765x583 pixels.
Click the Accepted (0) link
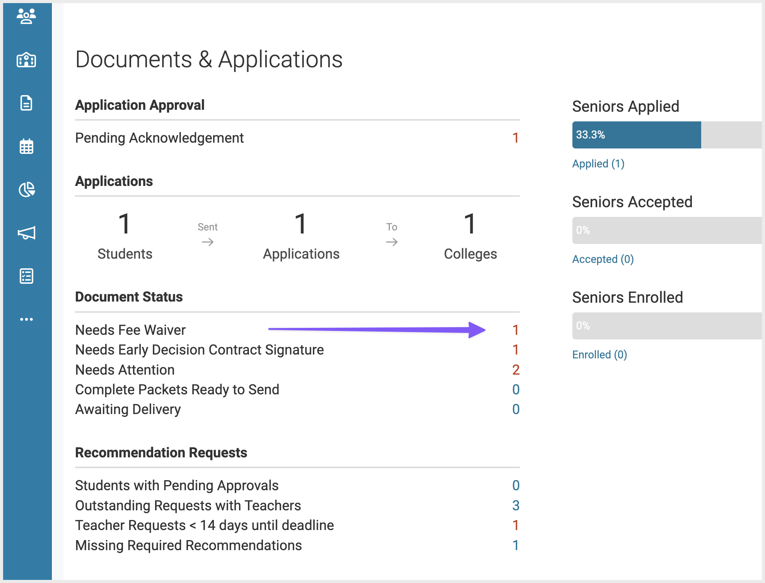point(603,259)
